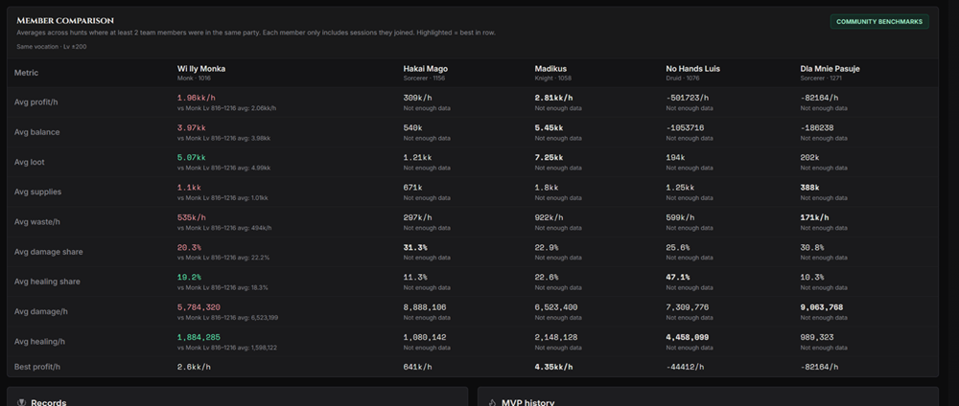Click Madikus's 2.81kk/h profit value
959x406 pixels.
click(x=553, y=98)
